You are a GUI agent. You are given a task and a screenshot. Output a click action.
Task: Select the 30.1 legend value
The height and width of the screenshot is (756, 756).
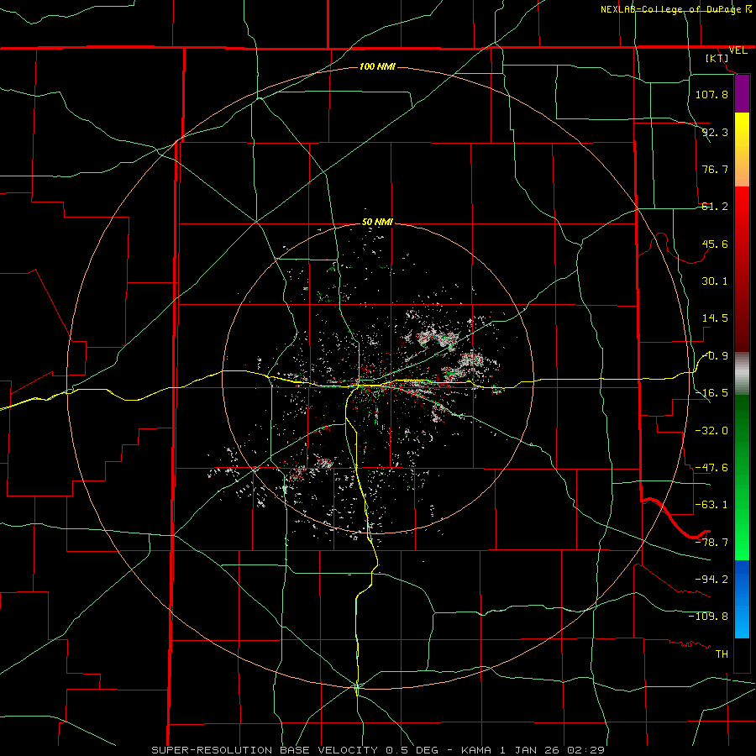pyautogui.click(x=715, y=281)
